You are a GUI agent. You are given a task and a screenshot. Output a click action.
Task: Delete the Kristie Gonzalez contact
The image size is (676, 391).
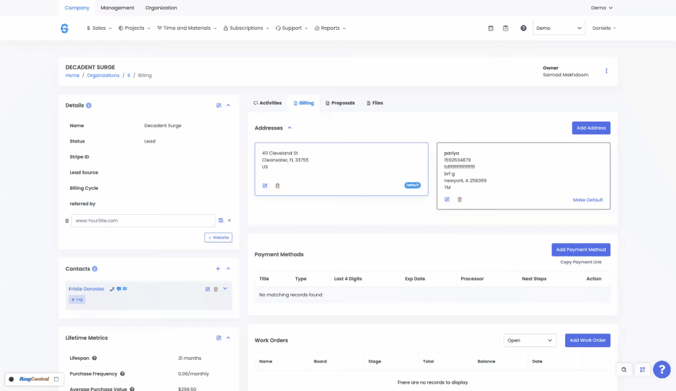click(x=216, y=289)
